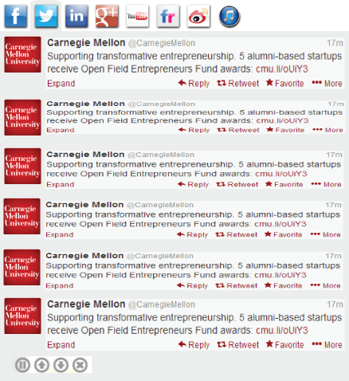Expand the first tweet
The image size is (349, 381).
click(x=61, y=84)
